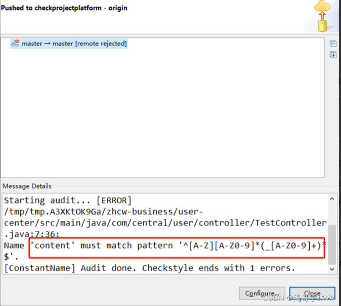This screenshot has height=306, width=341.
Task: Click the Pushed to checkprojectplatform title
Action: pos(64,8)
